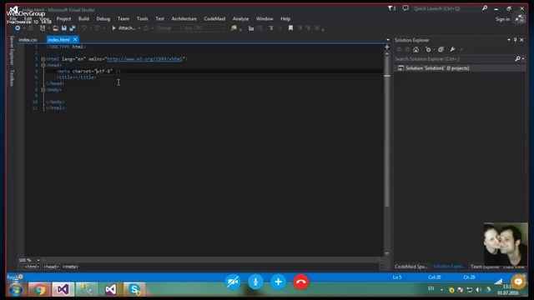Image resolution: width=534 pixels, height=300 pixels.
Task: Switch to the Team Explorer bottom tab
Action: (485, 267)
